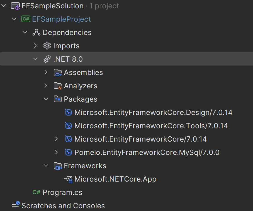Select the Frameworks label

tap(85, 166)
